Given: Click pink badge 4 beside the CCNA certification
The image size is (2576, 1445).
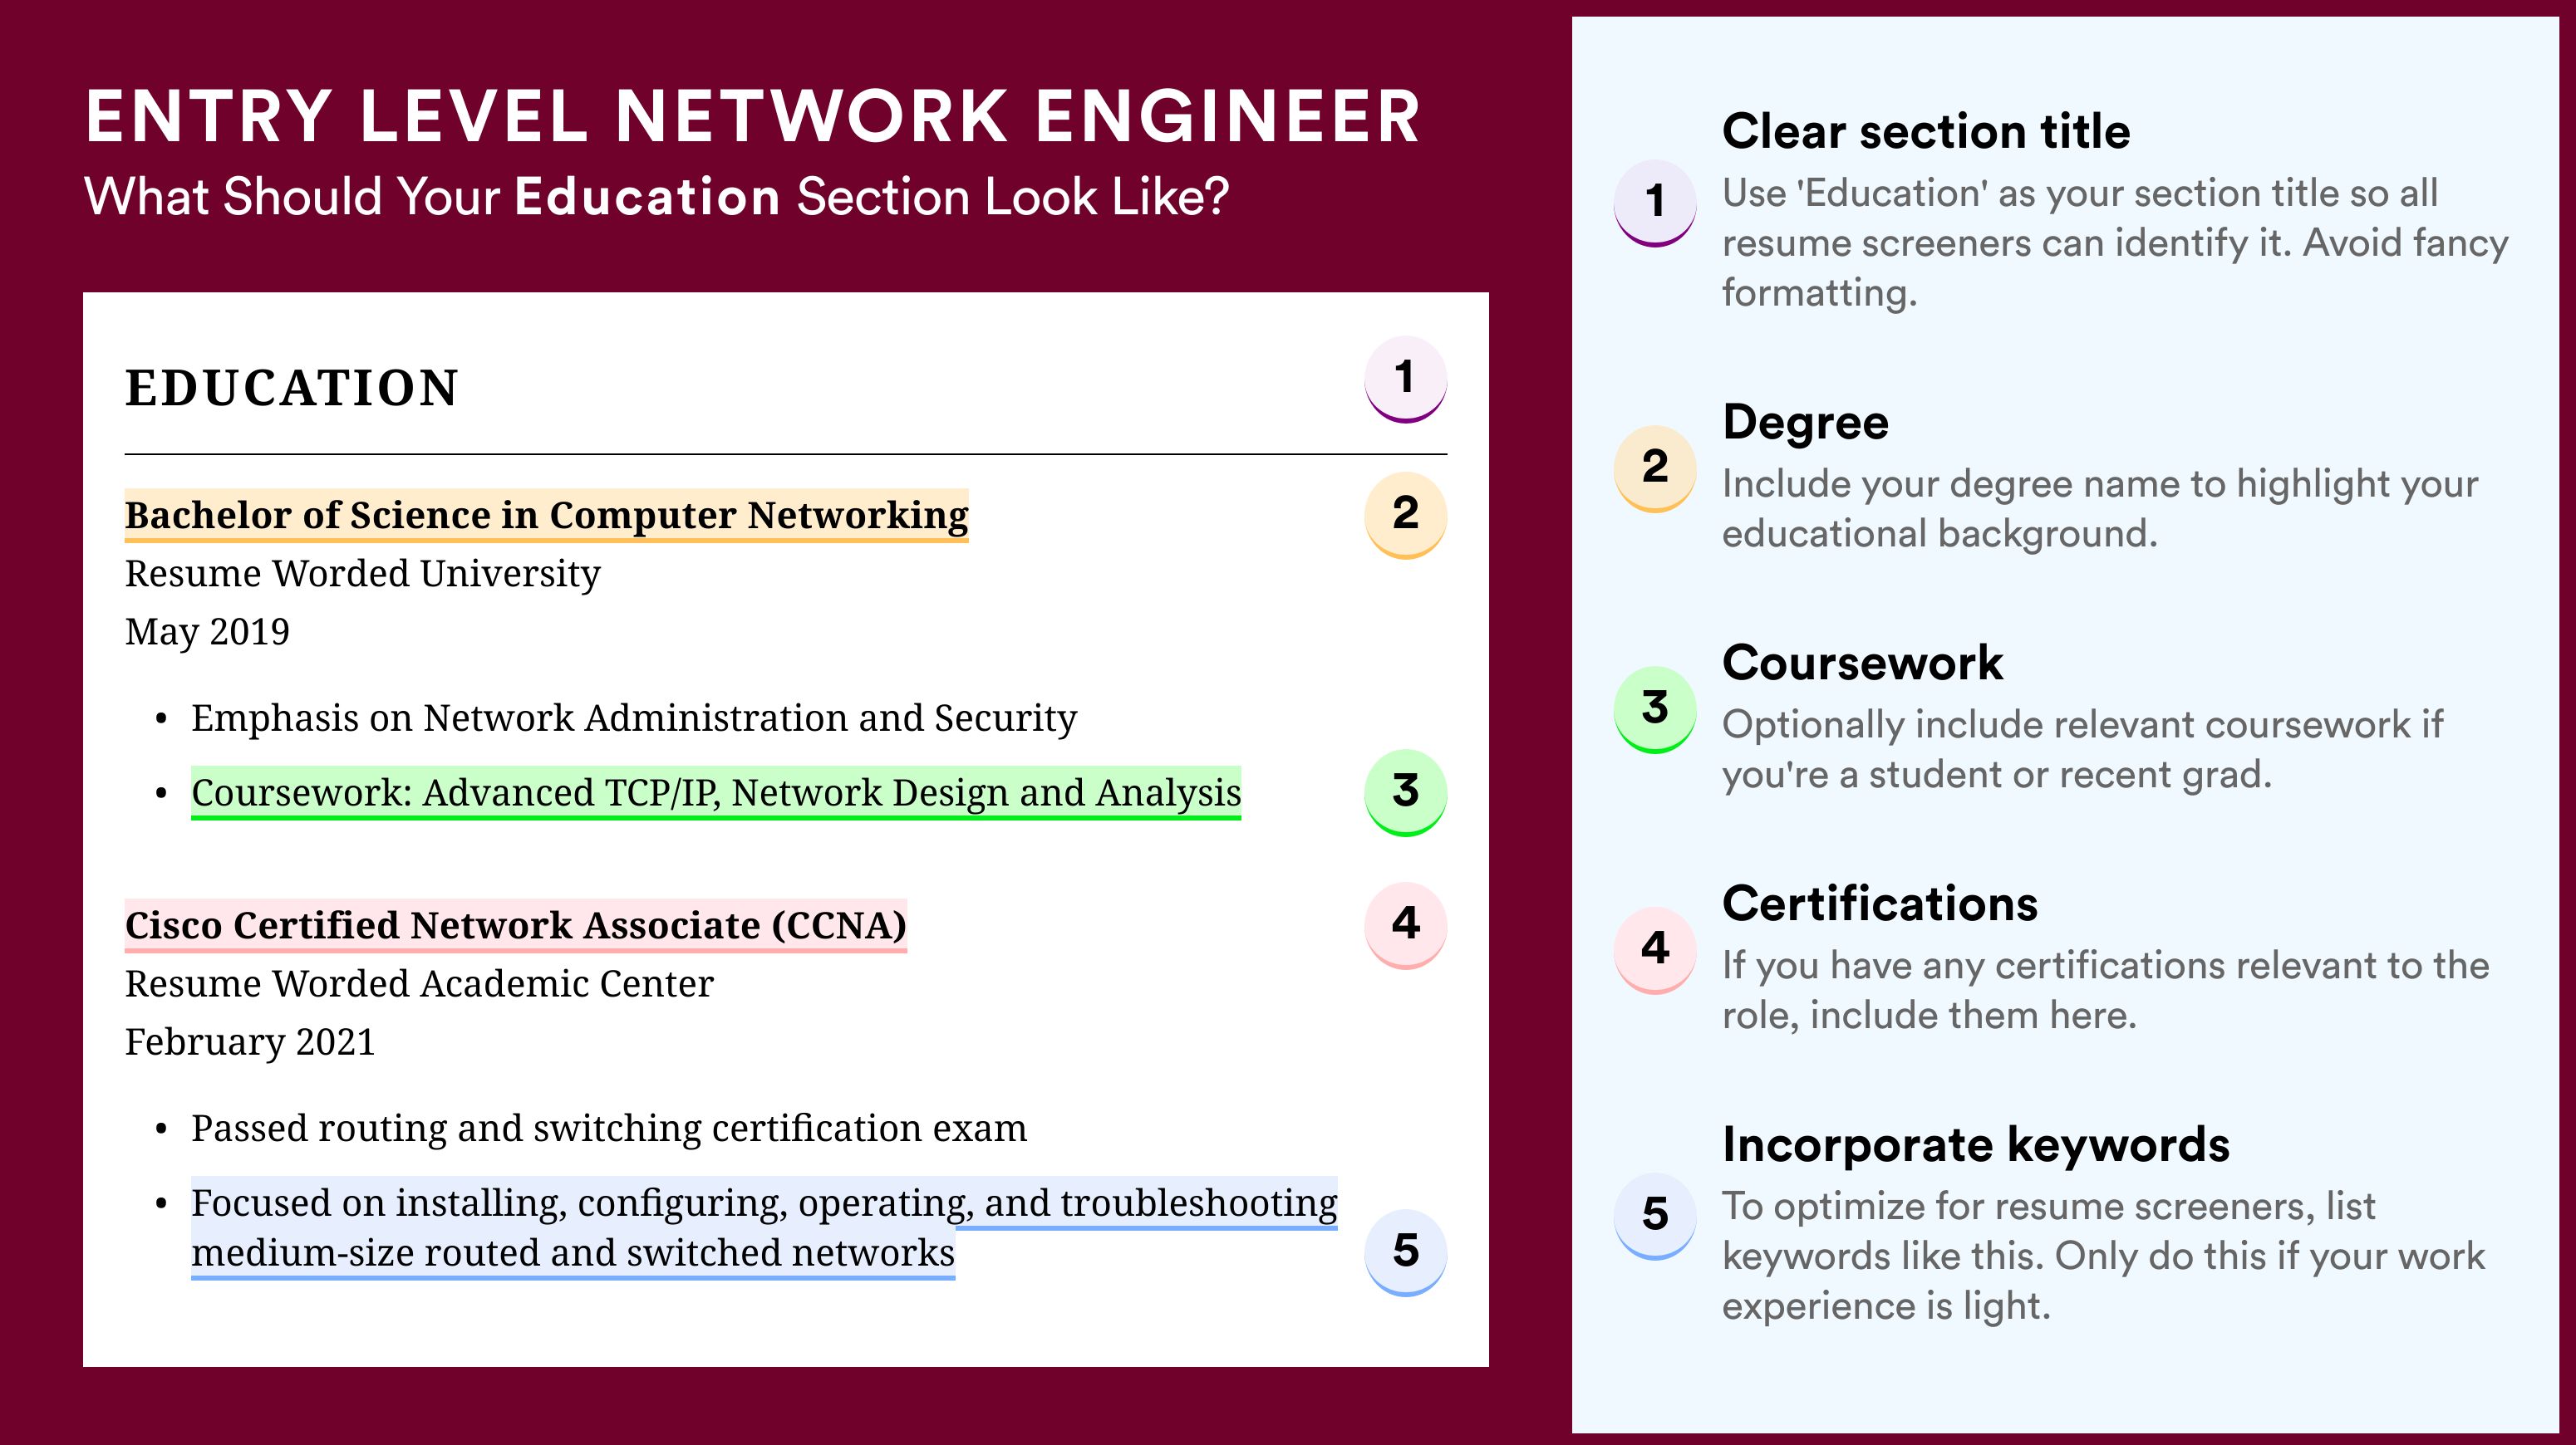Looking at the screenshot, I should coord(1405,925).
